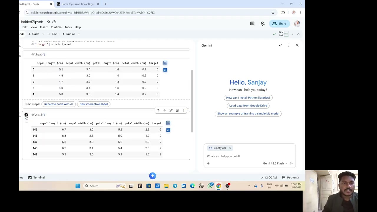Select Load data from Google Drive

[x=248, y=106]
